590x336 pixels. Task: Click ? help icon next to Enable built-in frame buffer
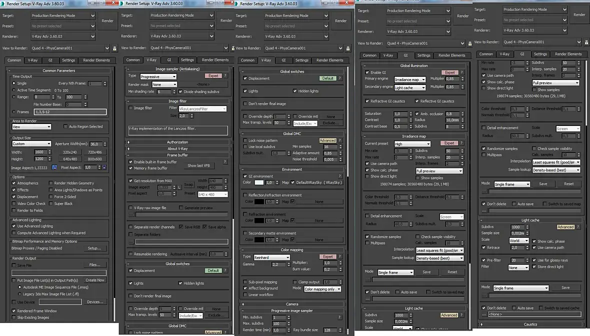(x=225, y=162)
